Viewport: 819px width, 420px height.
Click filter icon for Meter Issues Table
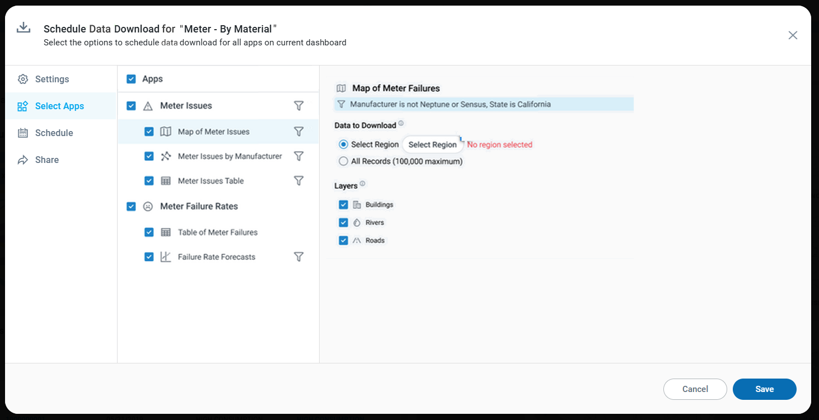[299, 181]
